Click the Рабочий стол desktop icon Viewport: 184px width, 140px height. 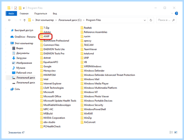pos(14,73)
